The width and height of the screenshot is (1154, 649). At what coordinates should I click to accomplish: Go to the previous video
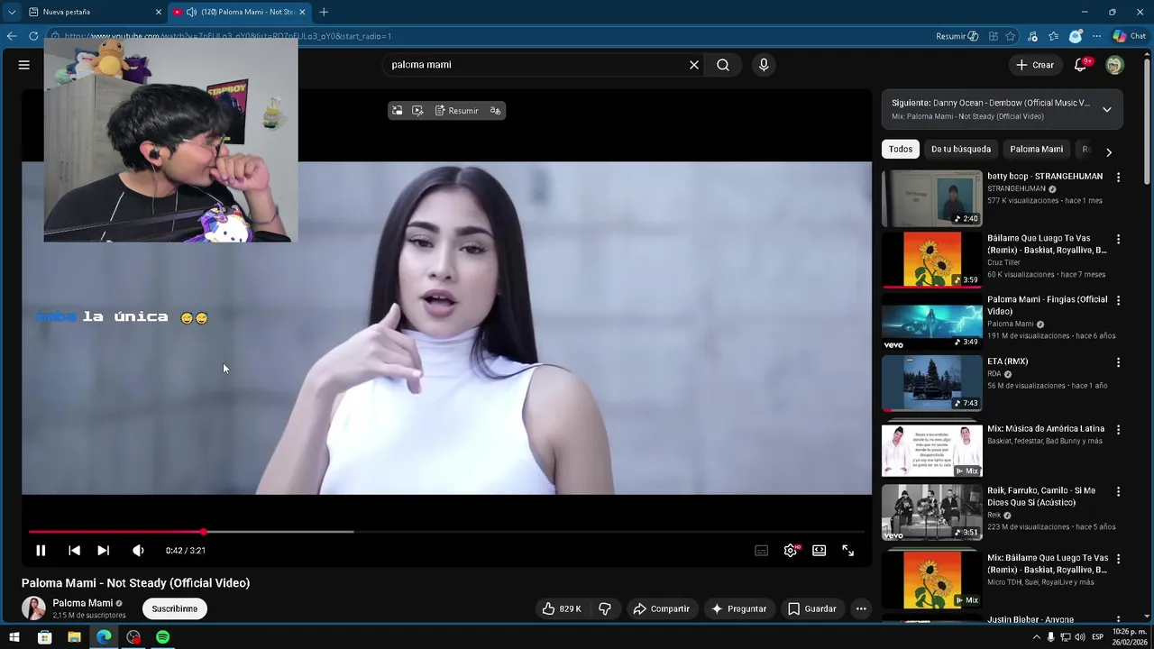pos(74,551)
